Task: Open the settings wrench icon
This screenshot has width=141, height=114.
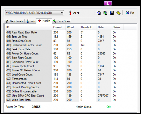Action: (118, 13)
